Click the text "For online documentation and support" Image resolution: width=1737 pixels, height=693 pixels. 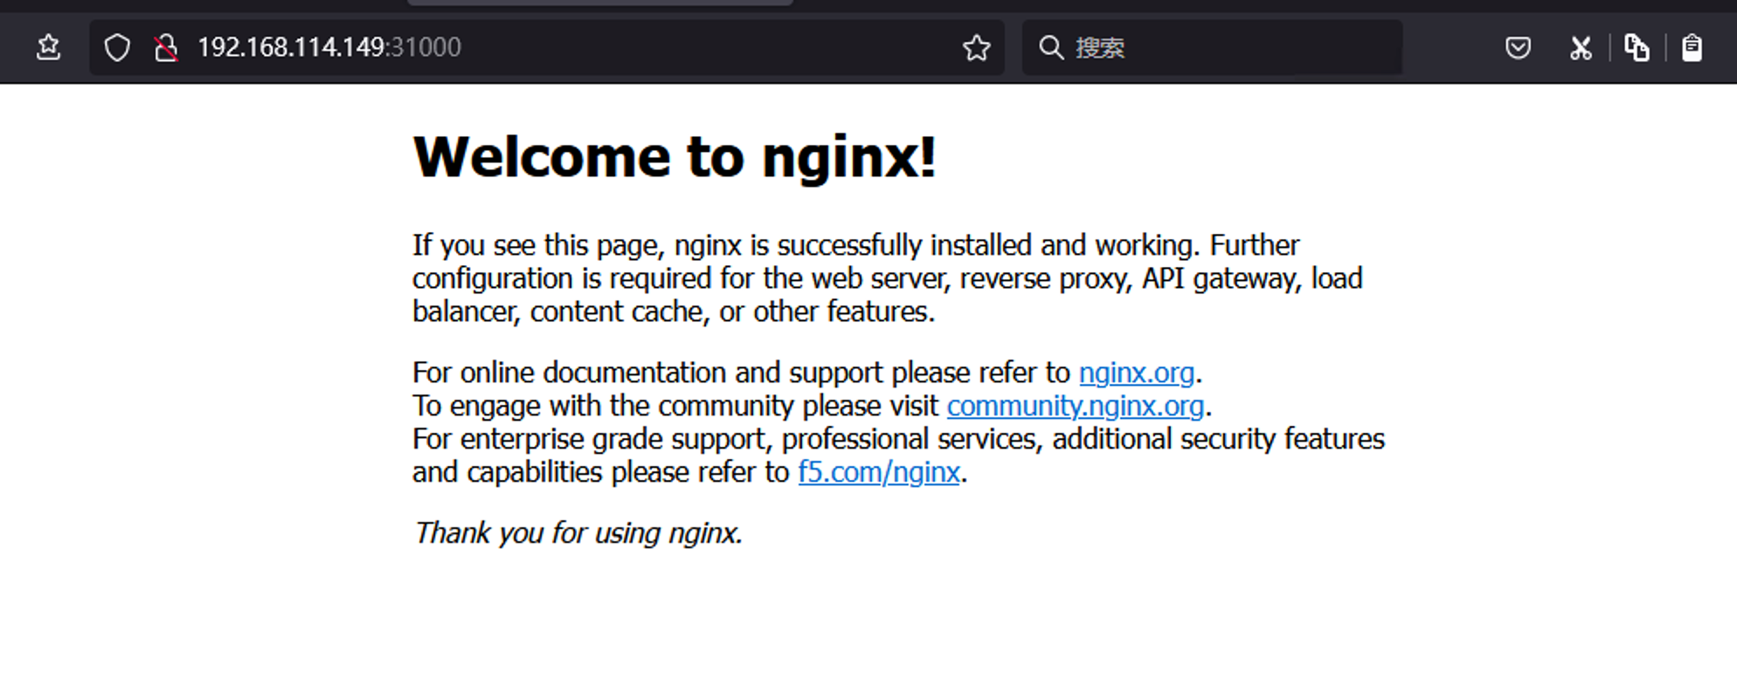click(647, 373)
